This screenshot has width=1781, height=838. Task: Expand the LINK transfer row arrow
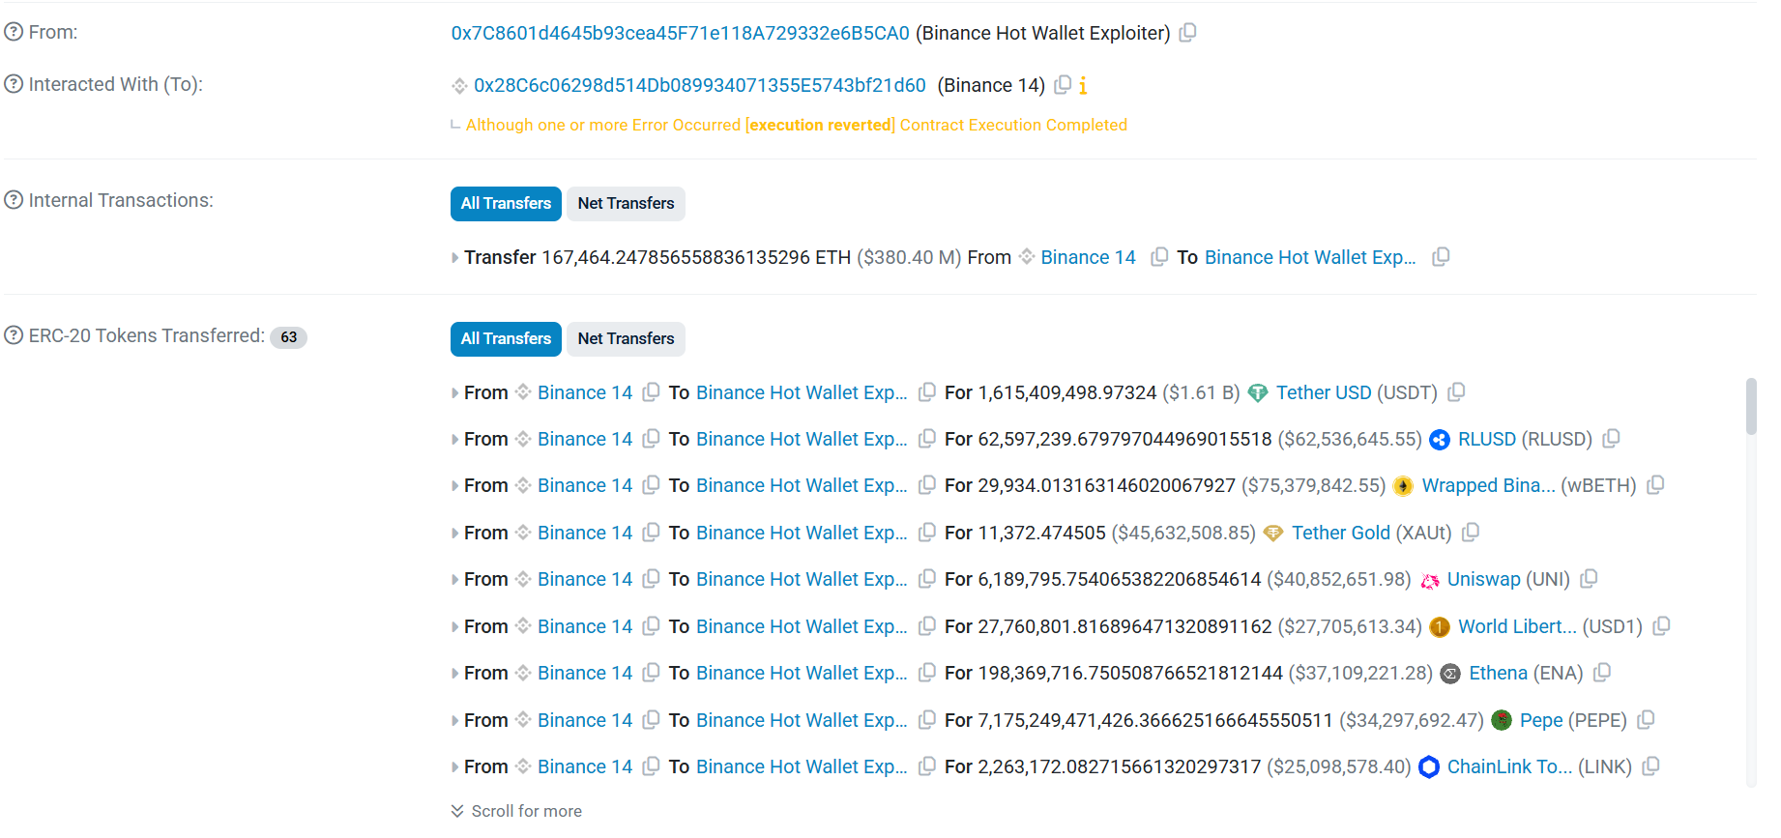(x=455, y=767)
